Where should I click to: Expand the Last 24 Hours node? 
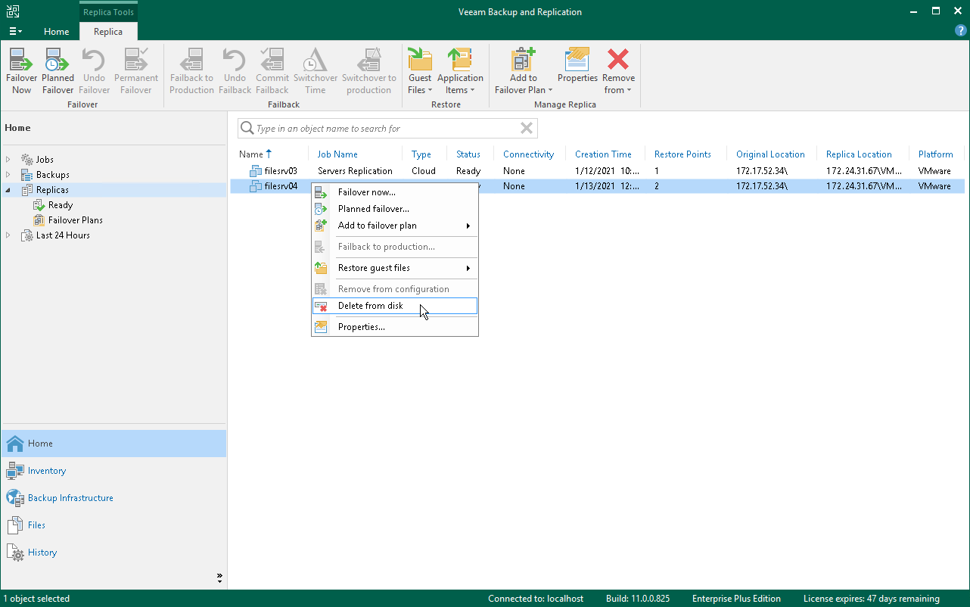[8, 235]
